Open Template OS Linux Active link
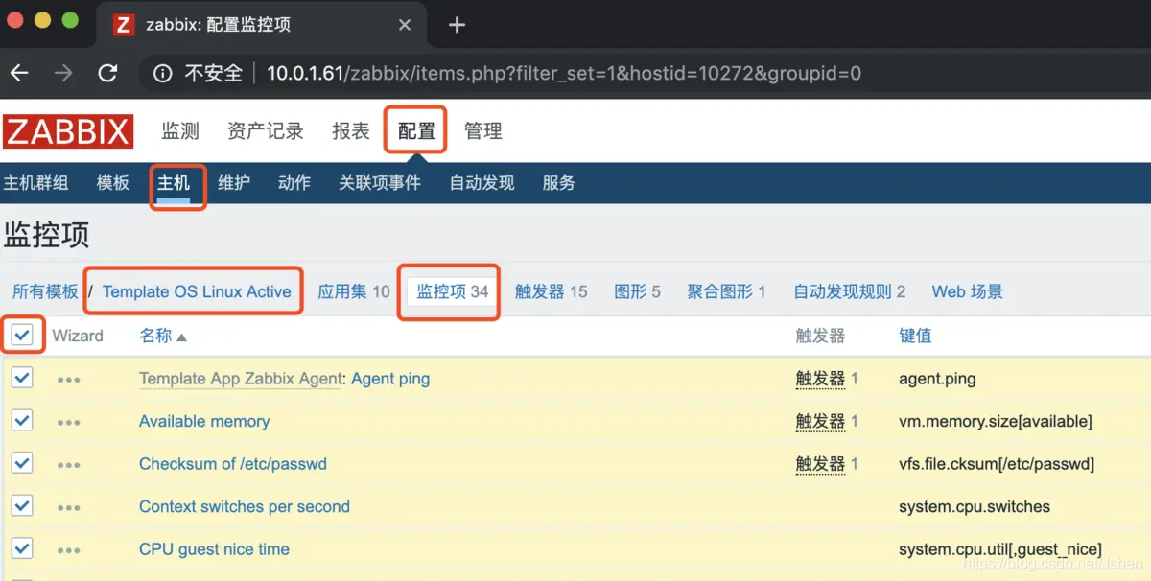The width and height of the screenshot is (1151, 581). (197, 291)
